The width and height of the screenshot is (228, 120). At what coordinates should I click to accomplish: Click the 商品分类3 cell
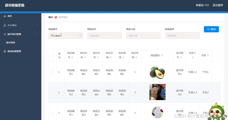[x=97, y=113]
